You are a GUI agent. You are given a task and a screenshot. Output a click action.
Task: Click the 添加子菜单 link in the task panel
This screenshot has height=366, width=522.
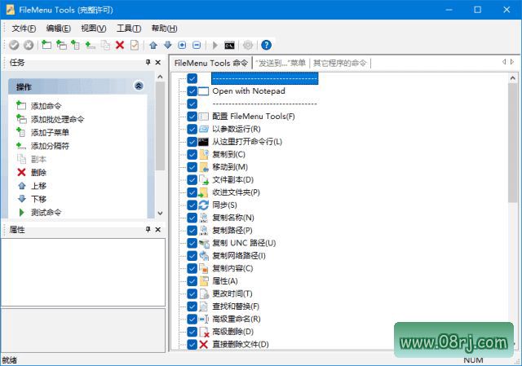tap(50, 132)
